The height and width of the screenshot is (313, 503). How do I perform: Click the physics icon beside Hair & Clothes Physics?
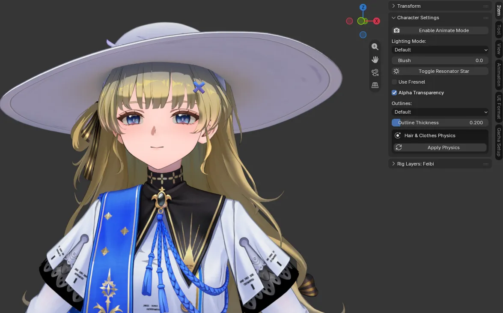398,135
